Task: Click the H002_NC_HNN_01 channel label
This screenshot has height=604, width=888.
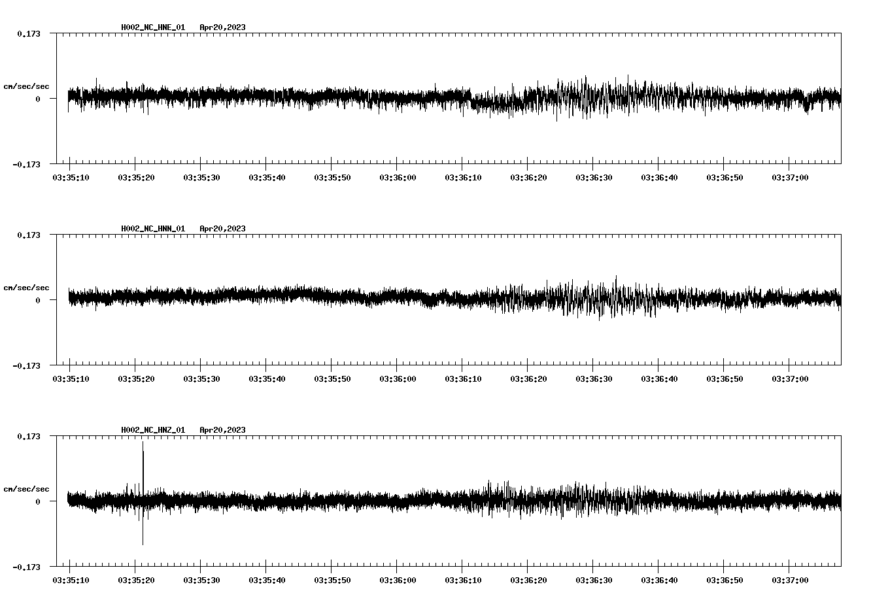Action: (x=152, y=228)
